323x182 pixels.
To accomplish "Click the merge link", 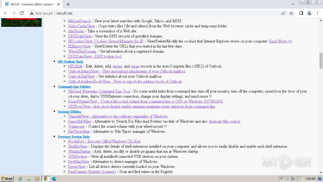I will [x=117, y=66].
